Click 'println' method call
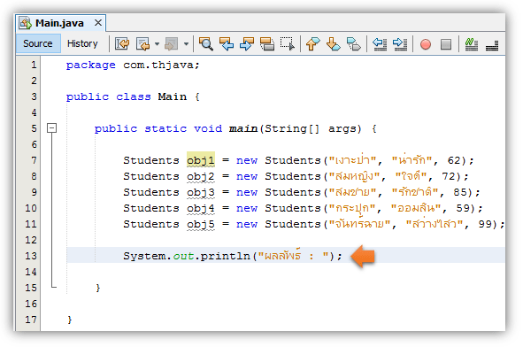This screenshot has width=523, height=347. pos(225,256)
